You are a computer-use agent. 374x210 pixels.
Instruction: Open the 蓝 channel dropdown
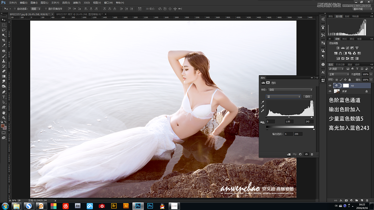click(x=283, y=96)
